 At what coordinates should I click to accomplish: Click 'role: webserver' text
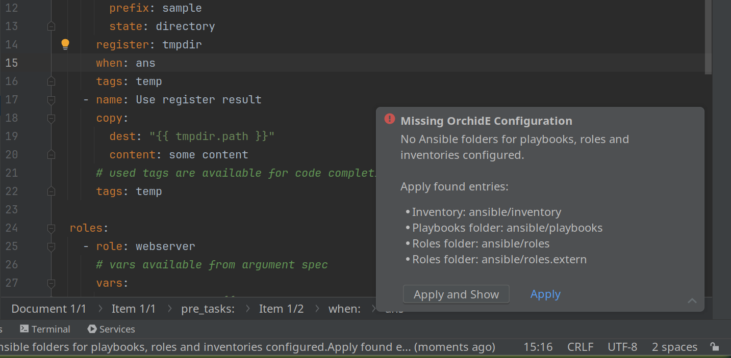click(145, 246)
